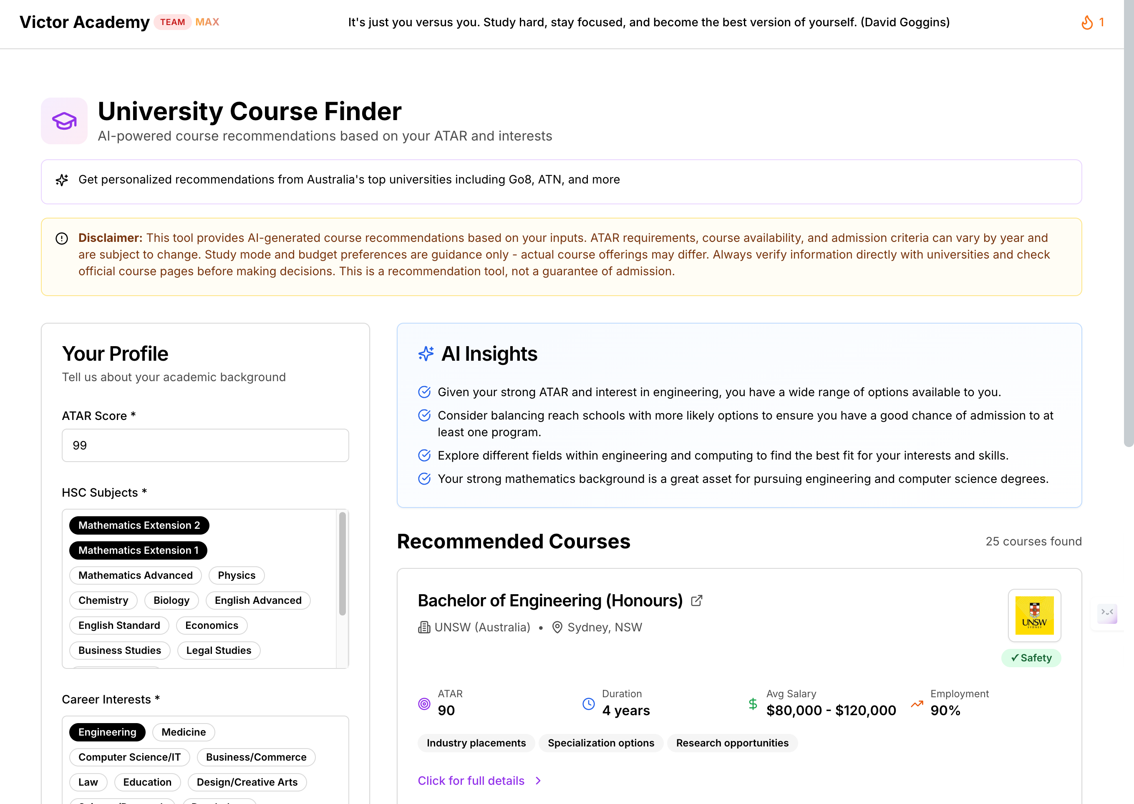Image resolution: width=1134 pixels, height=804 pixels.
Task: Click the sparkle icon in recommendations banner
Action: 62,180
